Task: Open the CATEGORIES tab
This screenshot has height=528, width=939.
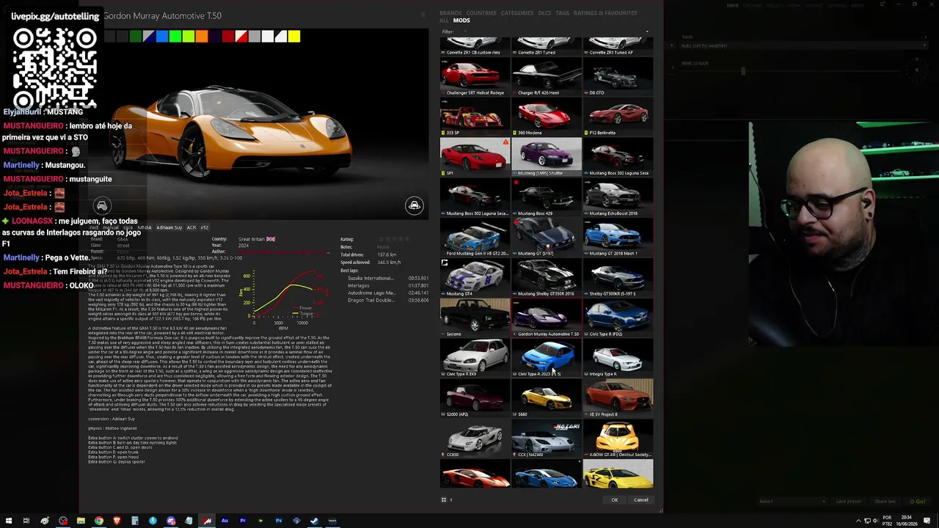Action: click(517, 13)
